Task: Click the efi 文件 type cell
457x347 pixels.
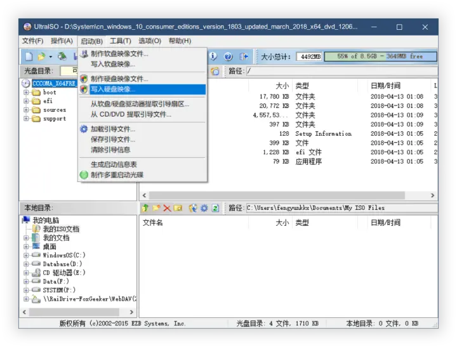Action: pyautogui.click(x=308, y=152)
